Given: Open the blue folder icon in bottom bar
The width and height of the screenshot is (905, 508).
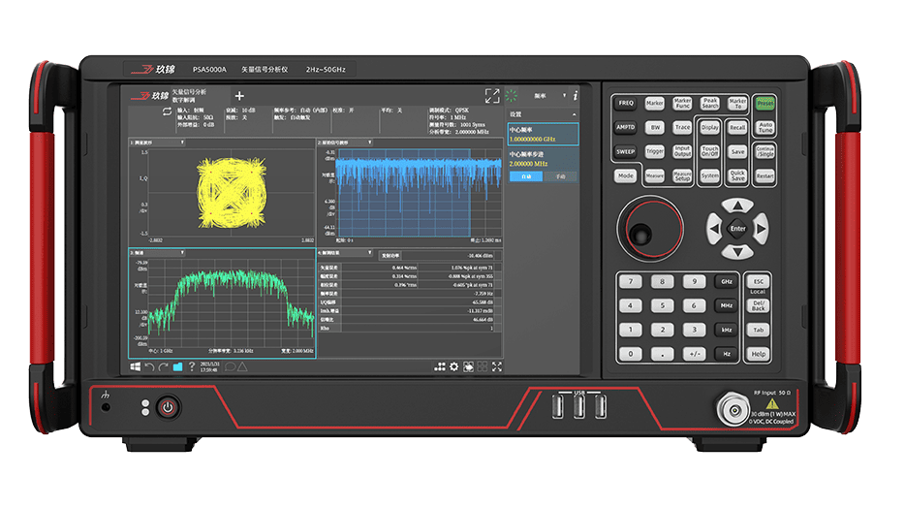Looking at the screenshot, I should pos(177,366).
